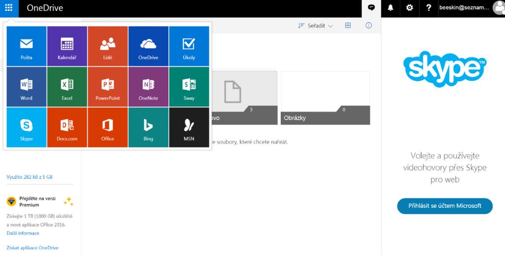
Task: Open the settings gear
Action: coord(409,8)
